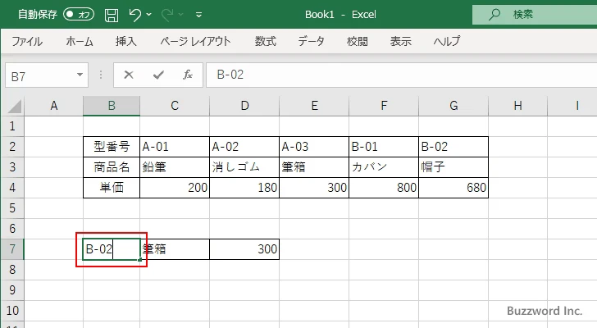The height and width of the screenshot is (328, 597).
Task: Select cell containing カバン
Action: 384,167
